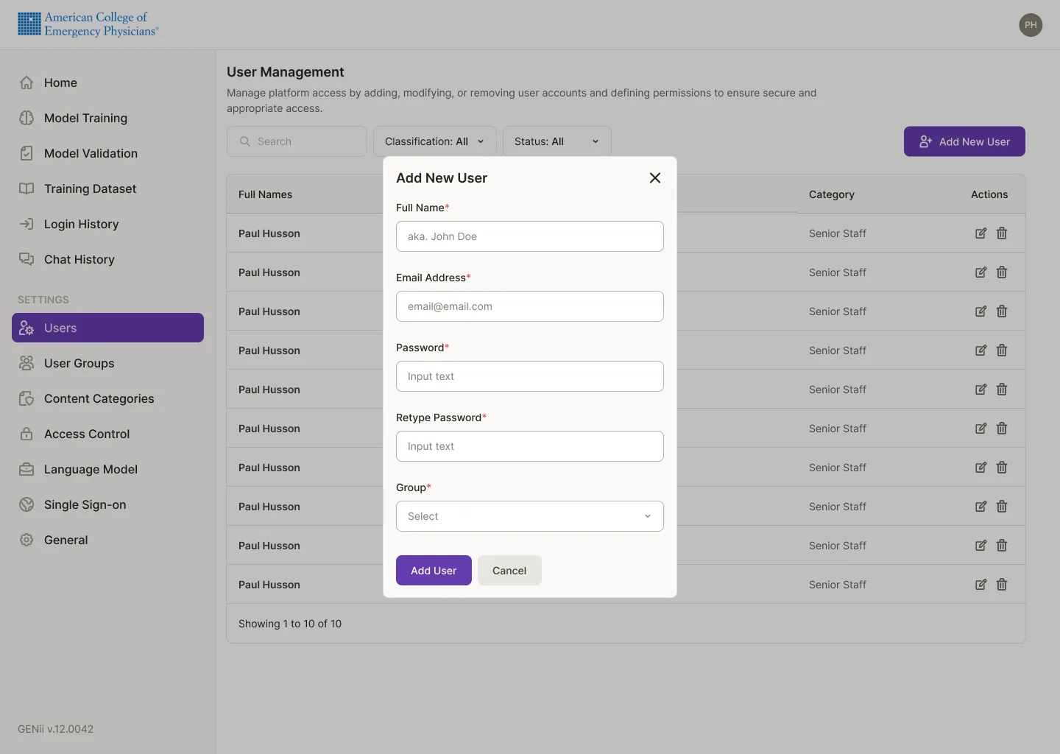Select the Model Validation checklist icon

coord(26,153)
